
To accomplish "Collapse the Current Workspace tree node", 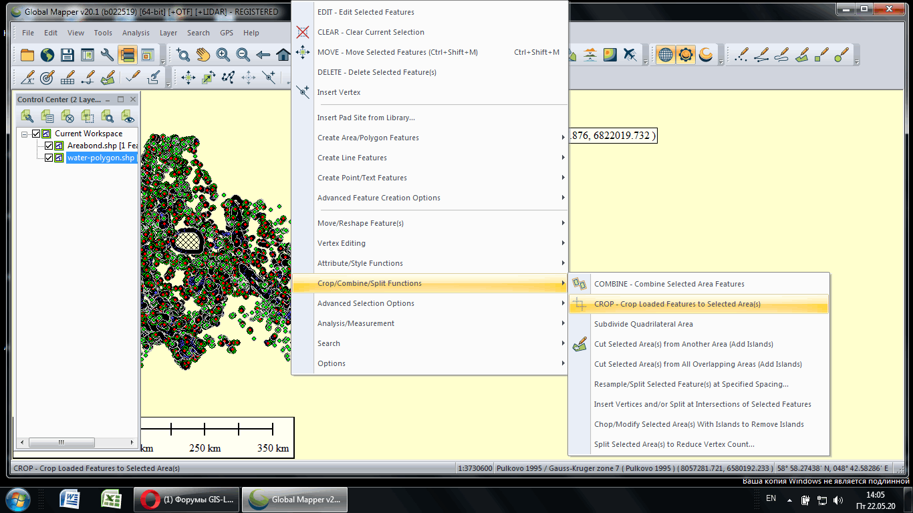I will click(x=25, y=134).
